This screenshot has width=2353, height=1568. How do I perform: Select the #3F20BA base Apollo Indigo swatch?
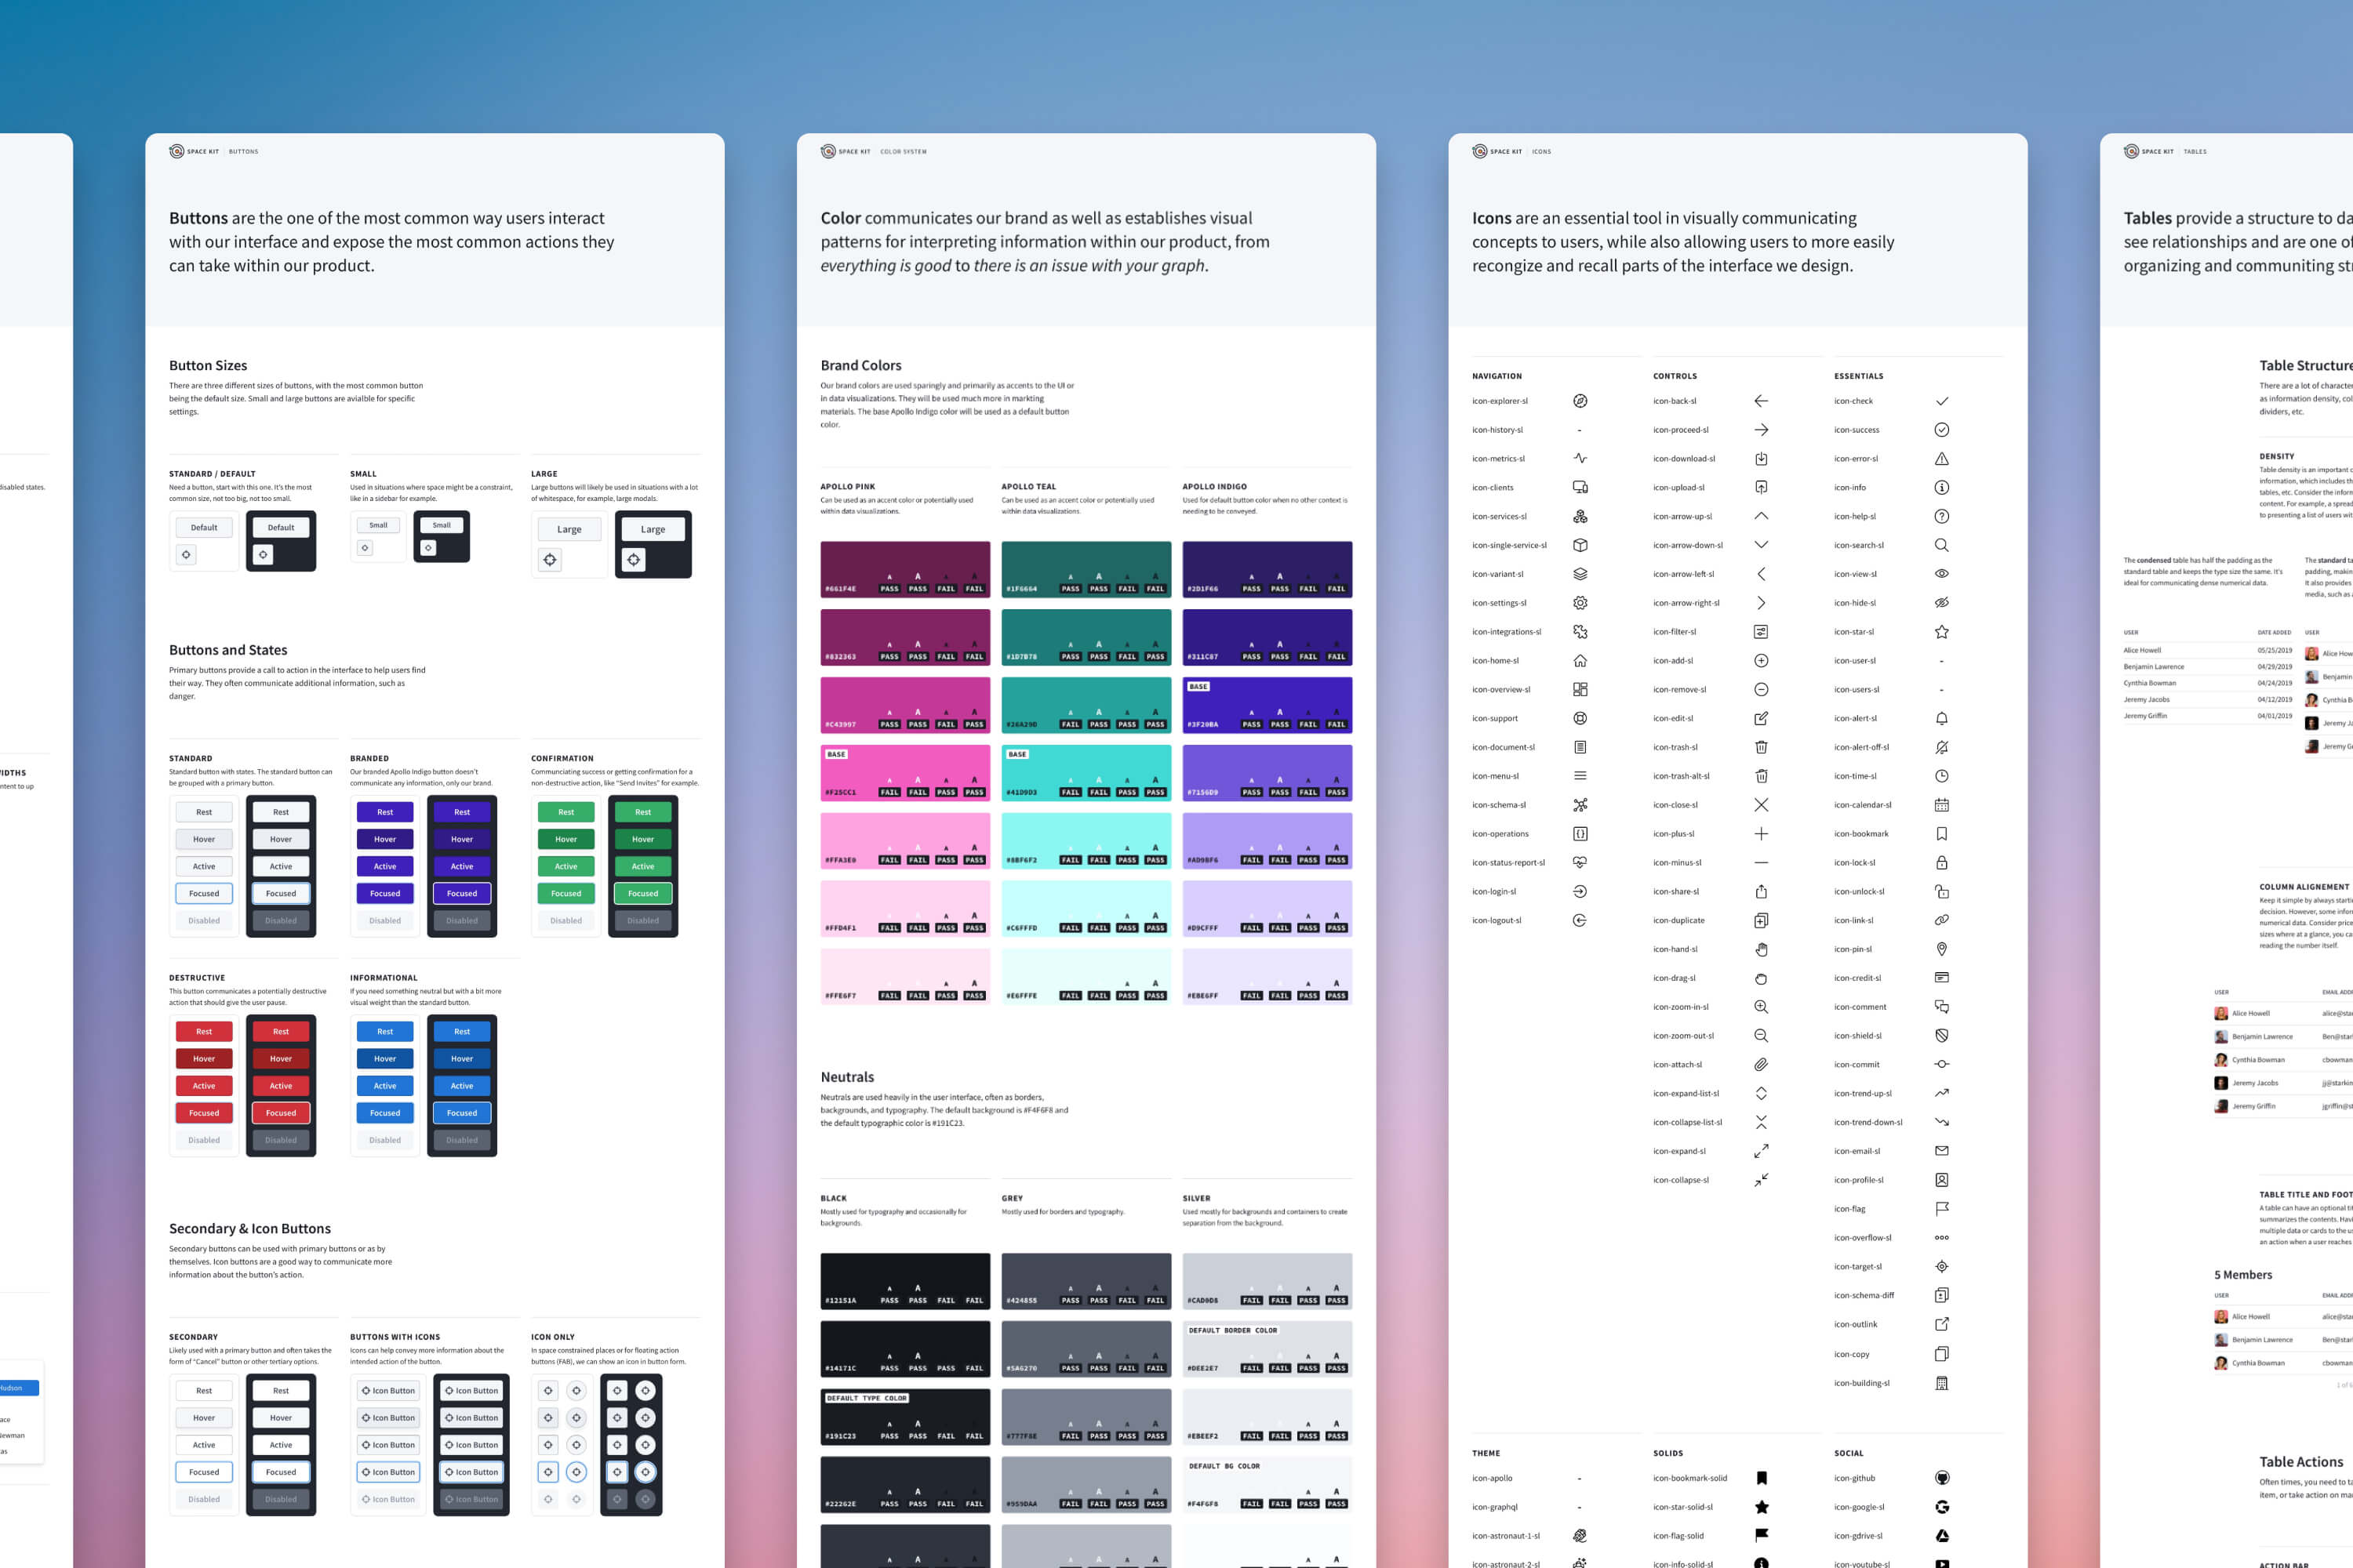pyautogui.click(x=1267, y=705)
